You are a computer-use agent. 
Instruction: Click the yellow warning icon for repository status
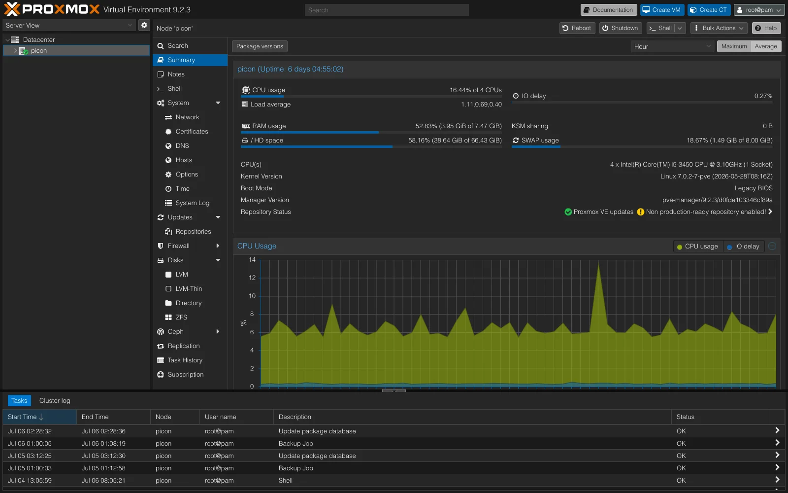click(641, 212)
